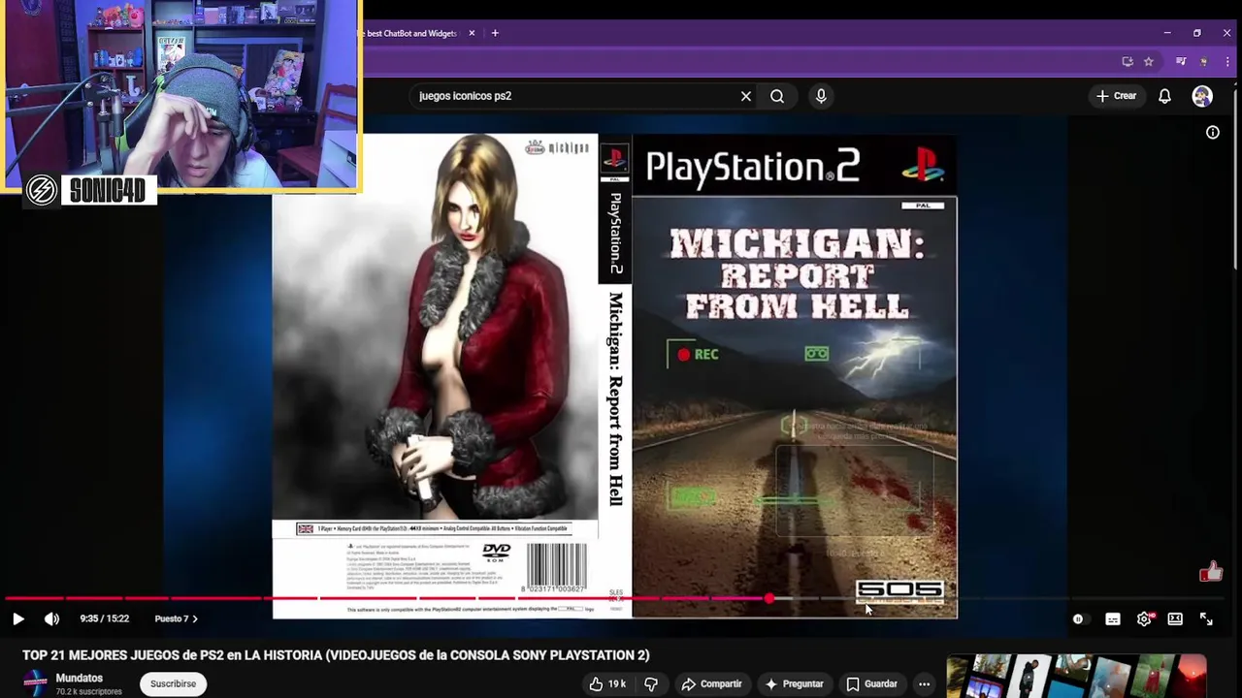Click the like thumbs-up overlay on video

point(1210,572)
